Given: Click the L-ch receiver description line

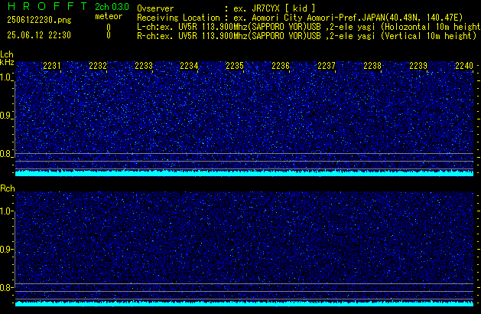Looking at the screenshot, I should tap(309, 27).
